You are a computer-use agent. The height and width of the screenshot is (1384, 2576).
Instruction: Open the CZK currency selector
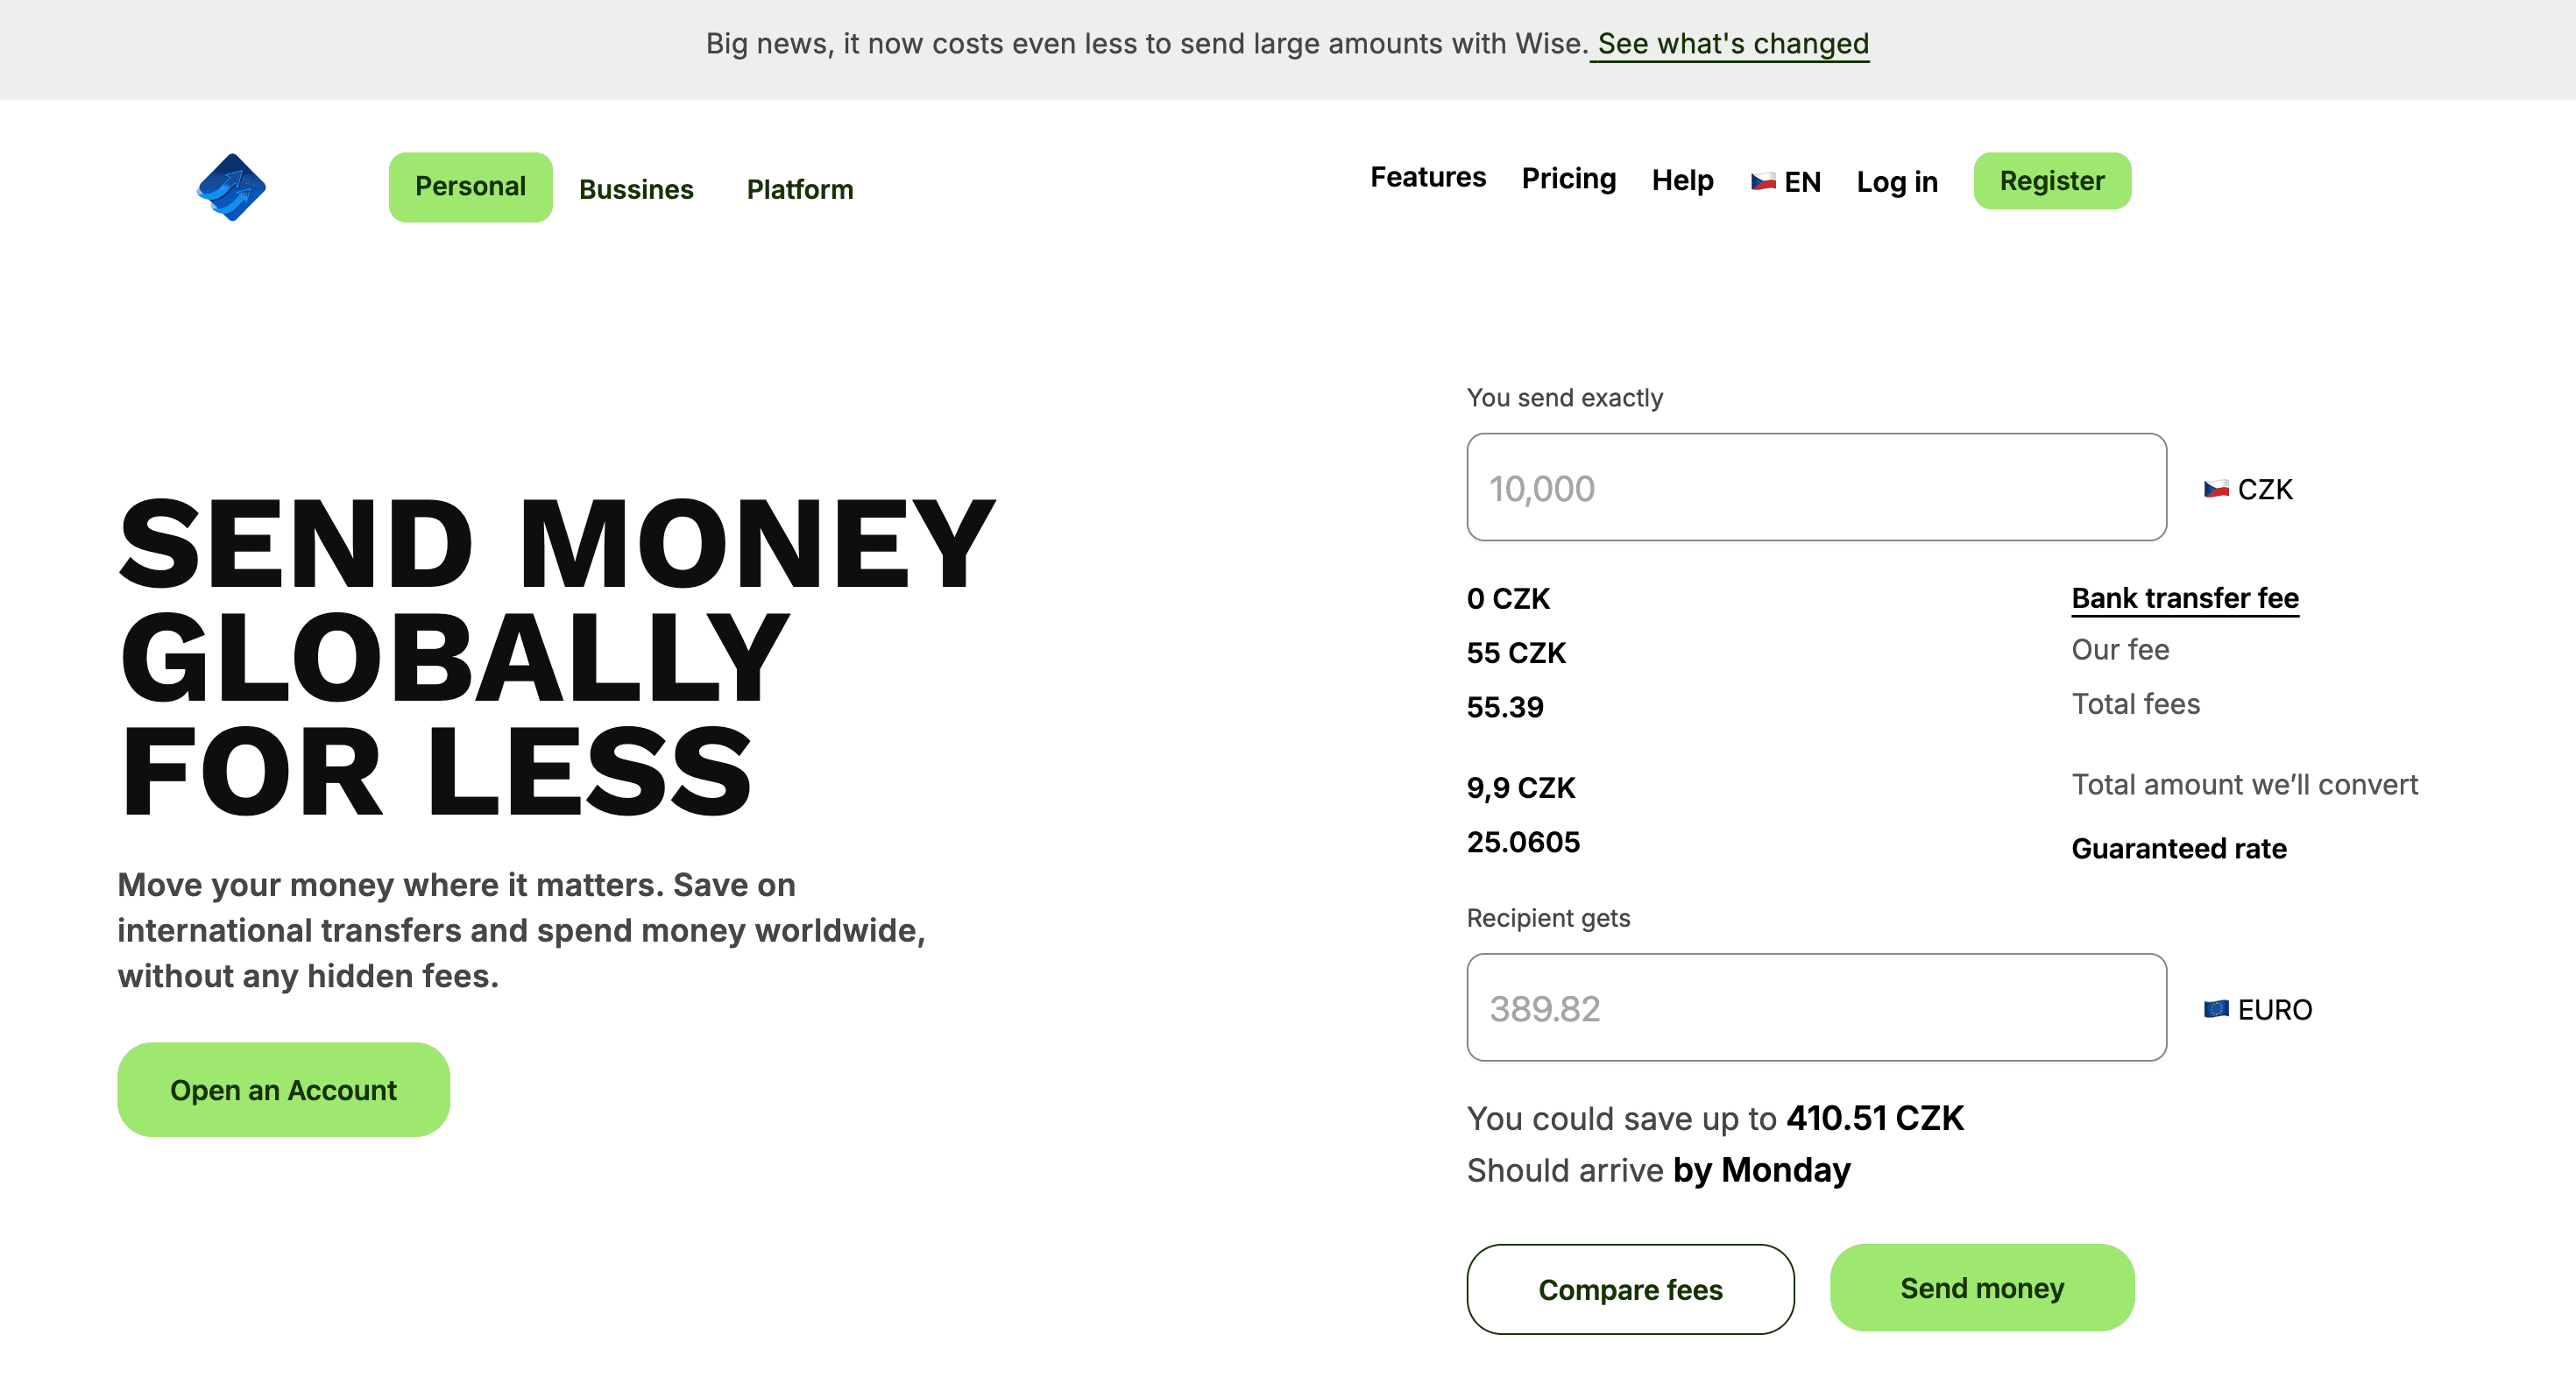pos(2264,489)
